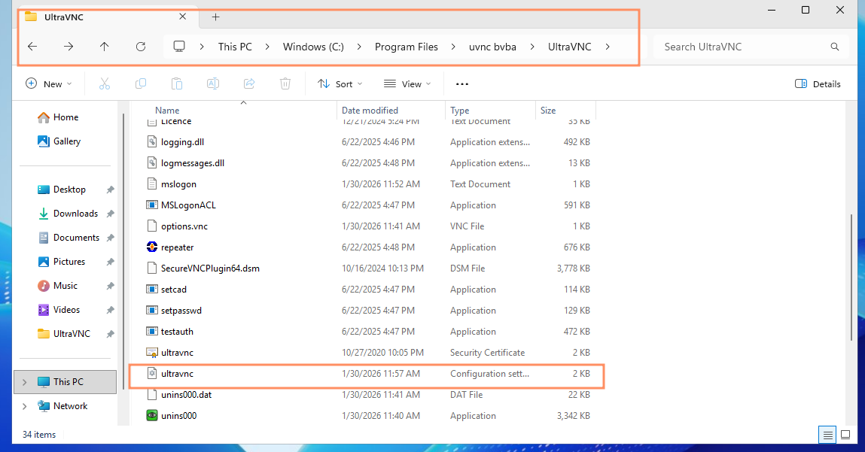Click the Cut scissors icon
Screen dimensions: 865x452
point(105,84)
